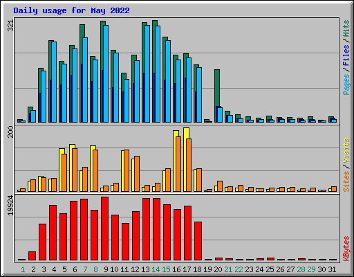Click day 9 on the x-axis
Viewport: 354px width, 277px height.
tap(106, 269)
